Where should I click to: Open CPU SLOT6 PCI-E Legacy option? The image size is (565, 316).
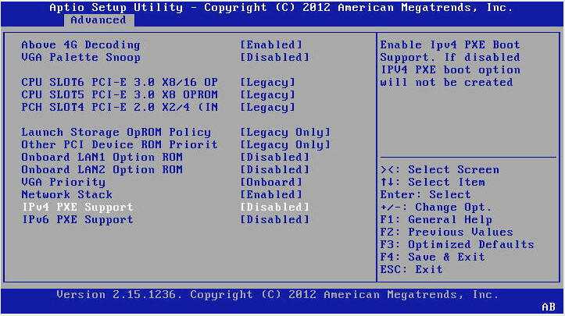click(267, 82)
